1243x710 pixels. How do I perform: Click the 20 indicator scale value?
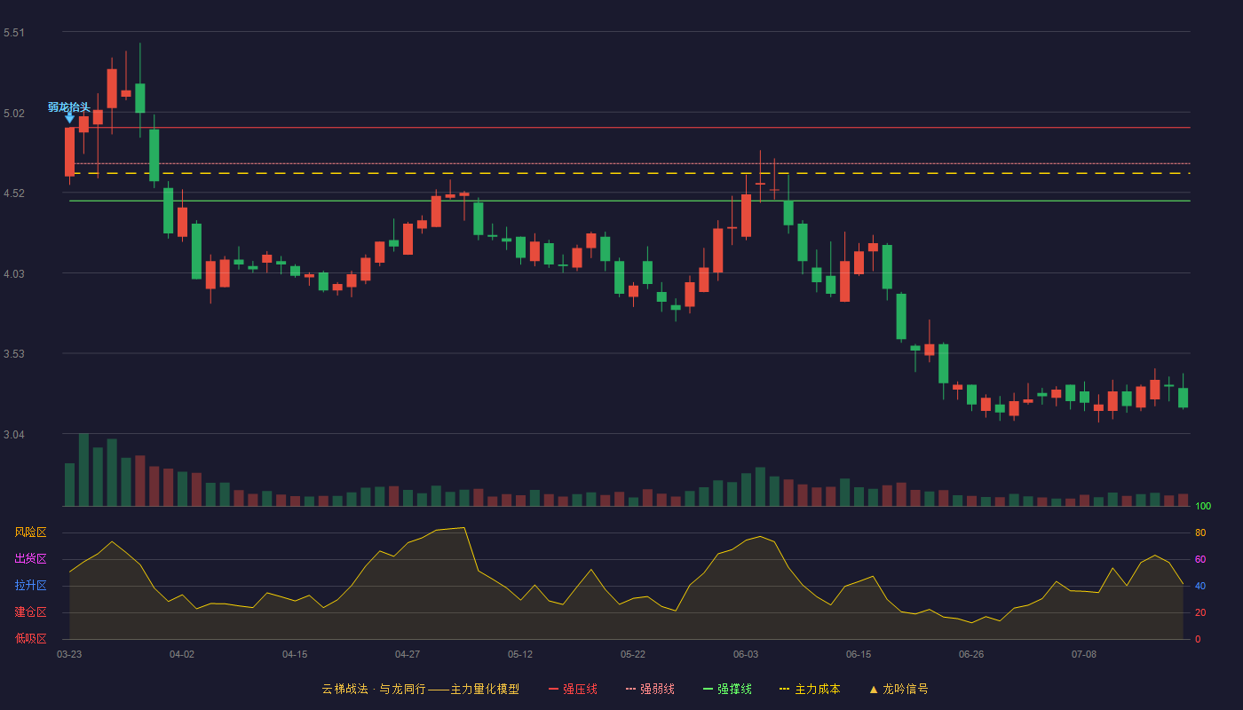(1200, 612)
